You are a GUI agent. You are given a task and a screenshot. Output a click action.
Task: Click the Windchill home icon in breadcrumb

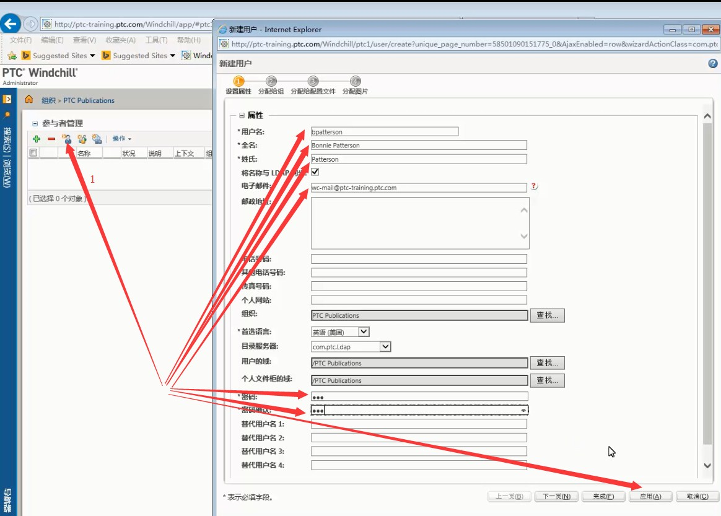pos(29,99)
